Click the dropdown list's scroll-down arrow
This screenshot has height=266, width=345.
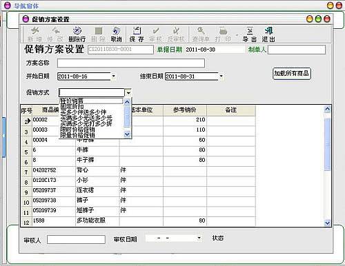127,134
